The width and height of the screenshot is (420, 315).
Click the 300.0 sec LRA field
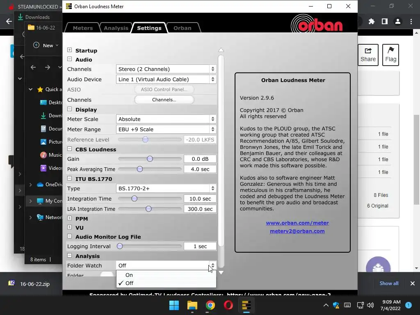click(200, 209)
